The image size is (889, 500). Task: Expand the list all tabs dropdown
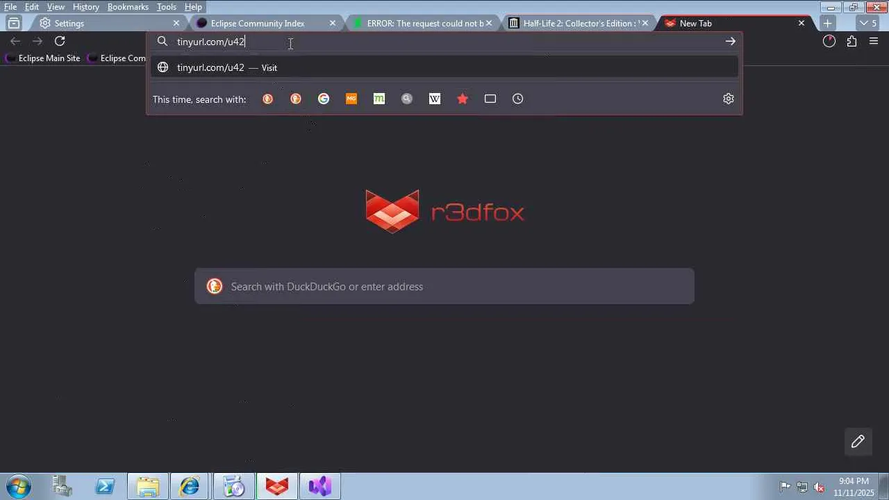pyautogui.click(x=867, y=23)
